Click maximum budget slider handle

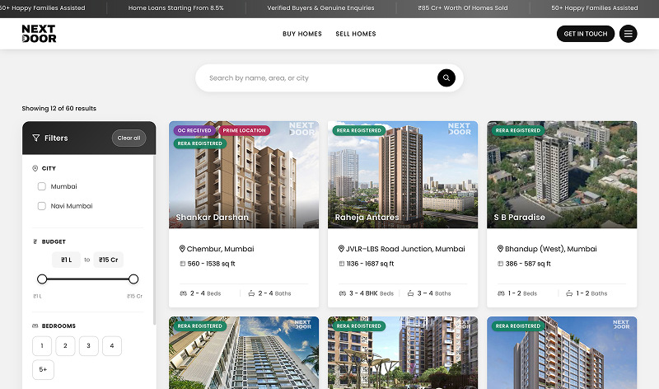(133, 279)
